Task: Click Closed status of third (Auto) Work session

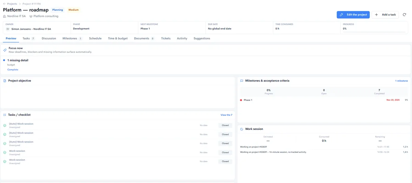Action: point(225,144)
